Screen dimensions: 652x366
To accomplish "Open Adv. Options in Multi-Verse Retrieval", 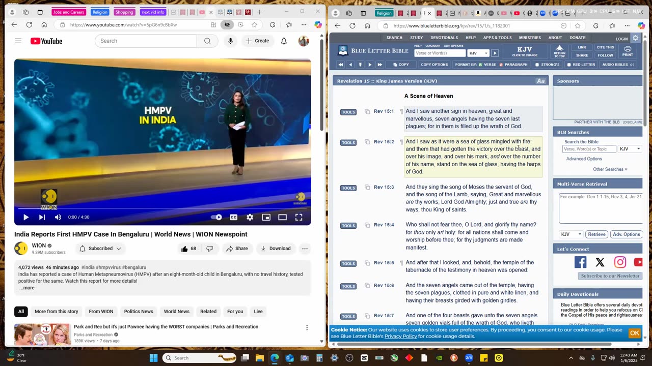I will pos(626,234).
